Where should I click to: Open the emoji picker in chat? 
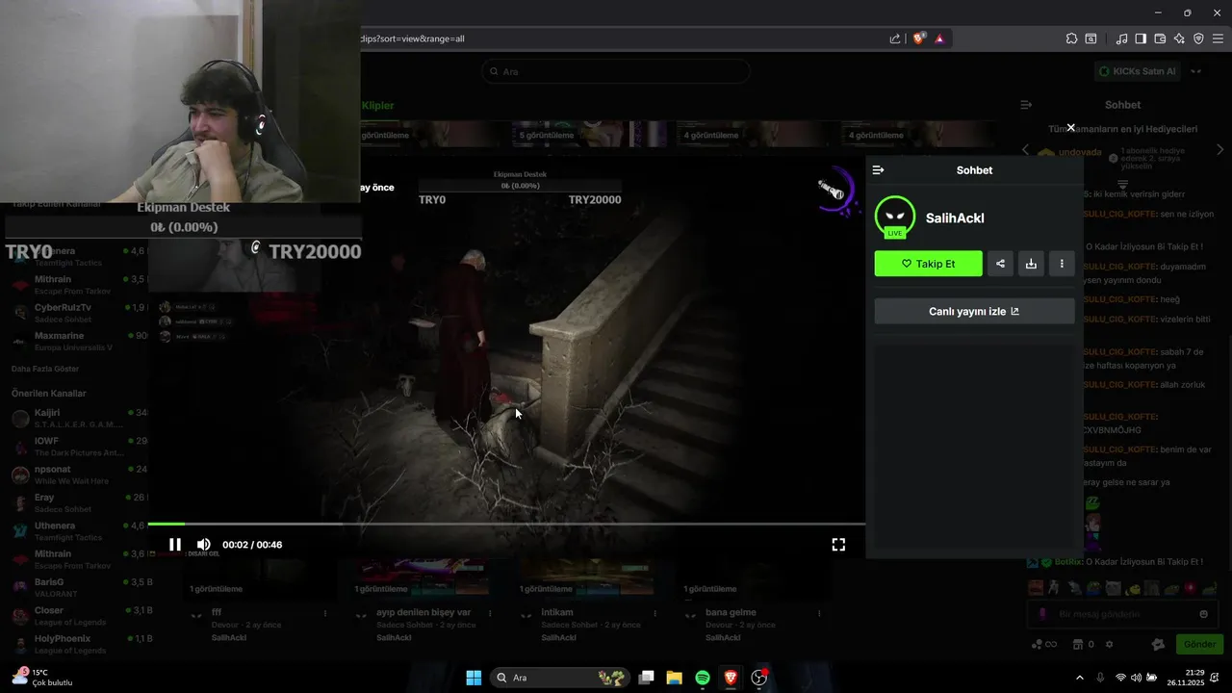click(x=1203, y=614)
